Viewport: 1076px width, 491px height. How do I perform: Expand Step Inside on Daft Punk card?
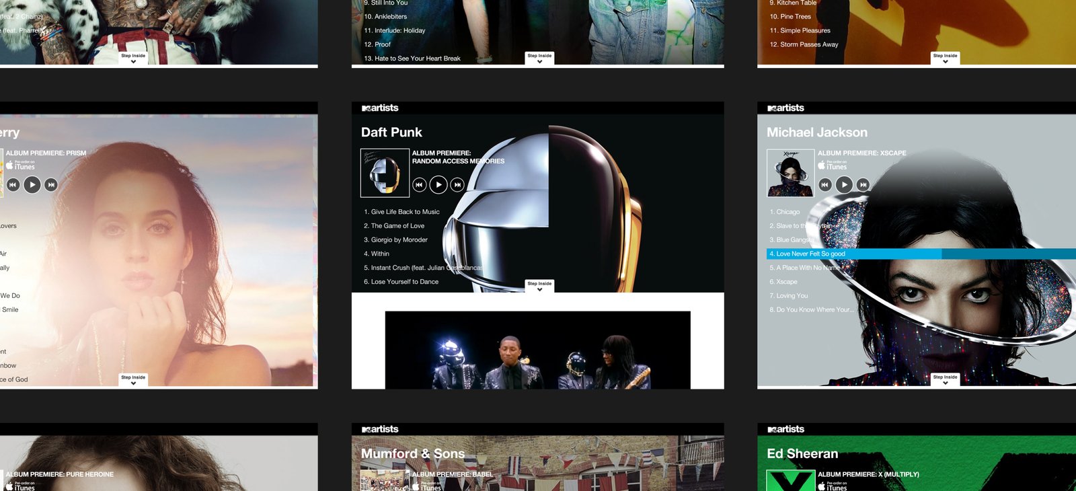tap(539, 286)
